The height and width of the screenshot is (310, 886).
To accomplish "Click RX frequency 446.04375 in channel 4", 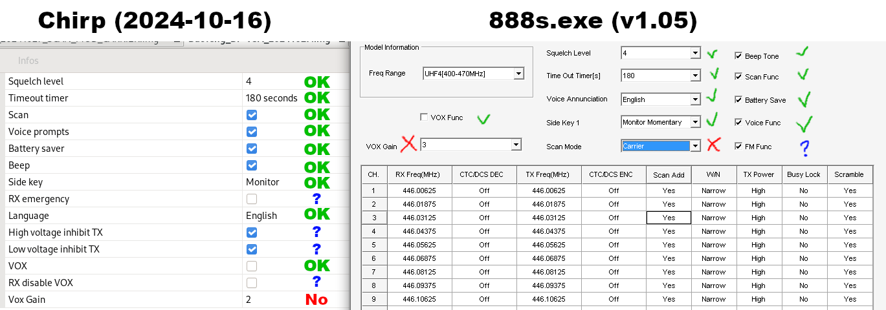I will point(419,231).
